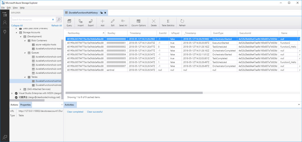Add a new table entity
302x142 pixels.
point(102,23)
